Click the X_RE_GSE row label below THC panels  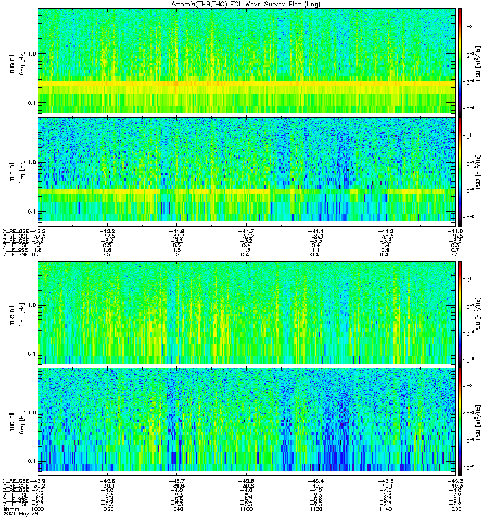click(x=16, y=481)
